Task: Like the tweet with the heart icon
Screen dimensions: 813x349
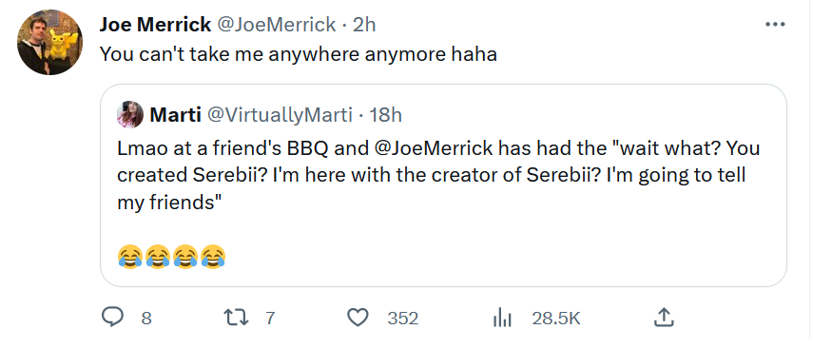Action: coord(358,318)
